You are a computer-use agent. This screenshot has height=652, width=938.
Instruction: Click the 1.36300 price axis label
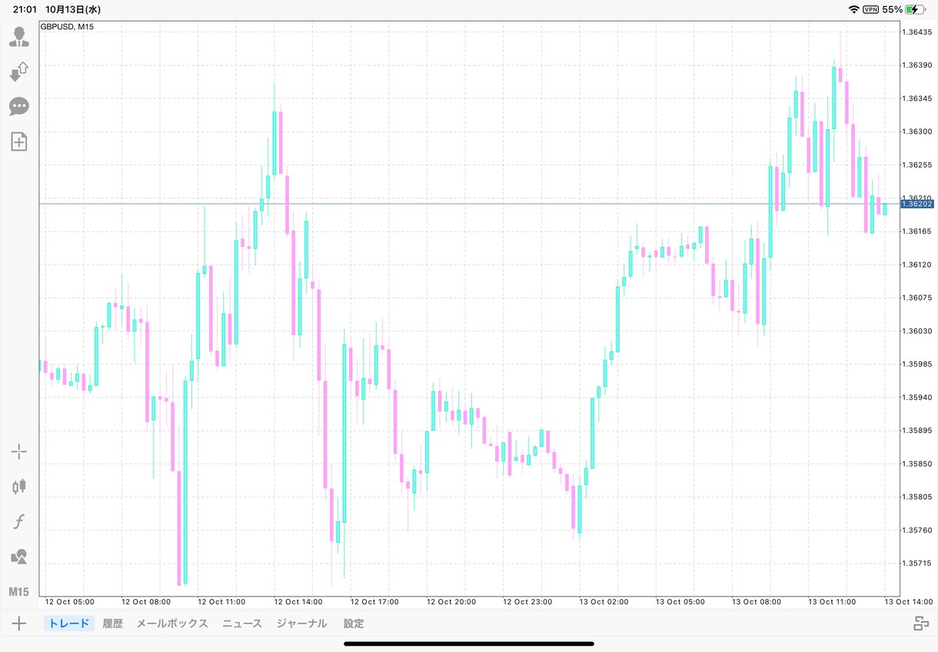click(x=917, y=131)
